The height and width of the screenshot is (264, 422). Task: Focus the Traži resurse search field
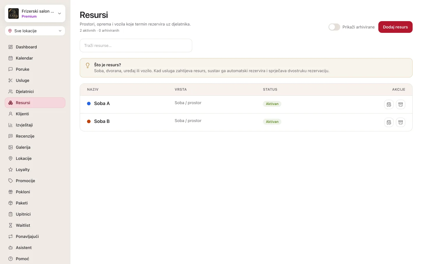click(x=136, y=45)
